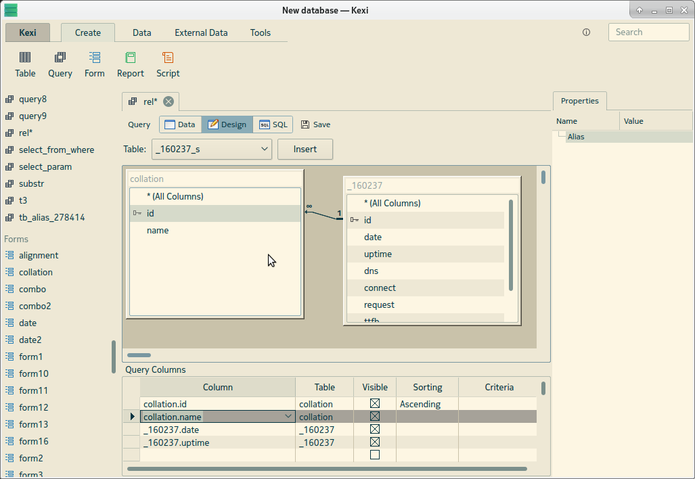Uncheck Visible for collation.id row
Image resolution: width=695 pixels, height=479 pixels.
click(x=375, y=404)
